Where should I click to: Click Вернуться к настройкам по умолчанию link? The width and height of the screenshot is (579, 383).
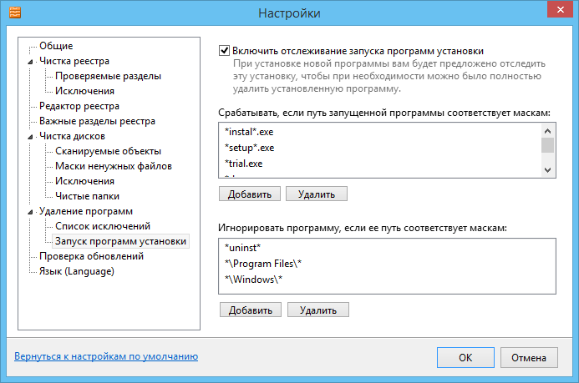tap(106, 356)
